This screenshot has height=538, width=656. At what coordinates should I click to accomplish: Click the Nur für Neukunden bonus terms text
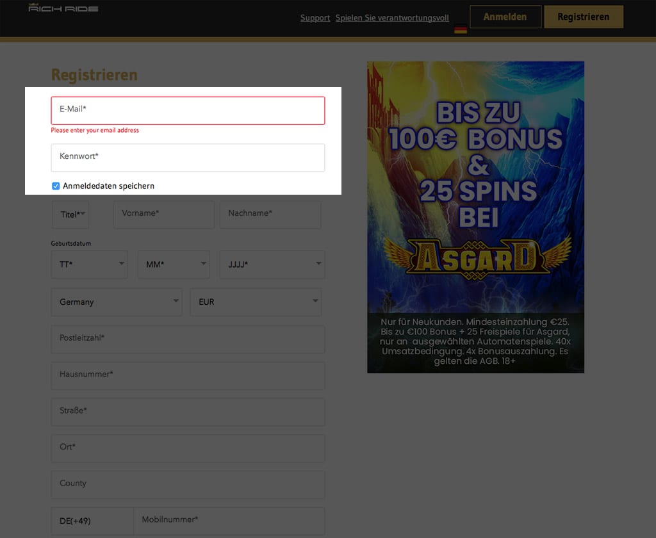coord(475,341)
